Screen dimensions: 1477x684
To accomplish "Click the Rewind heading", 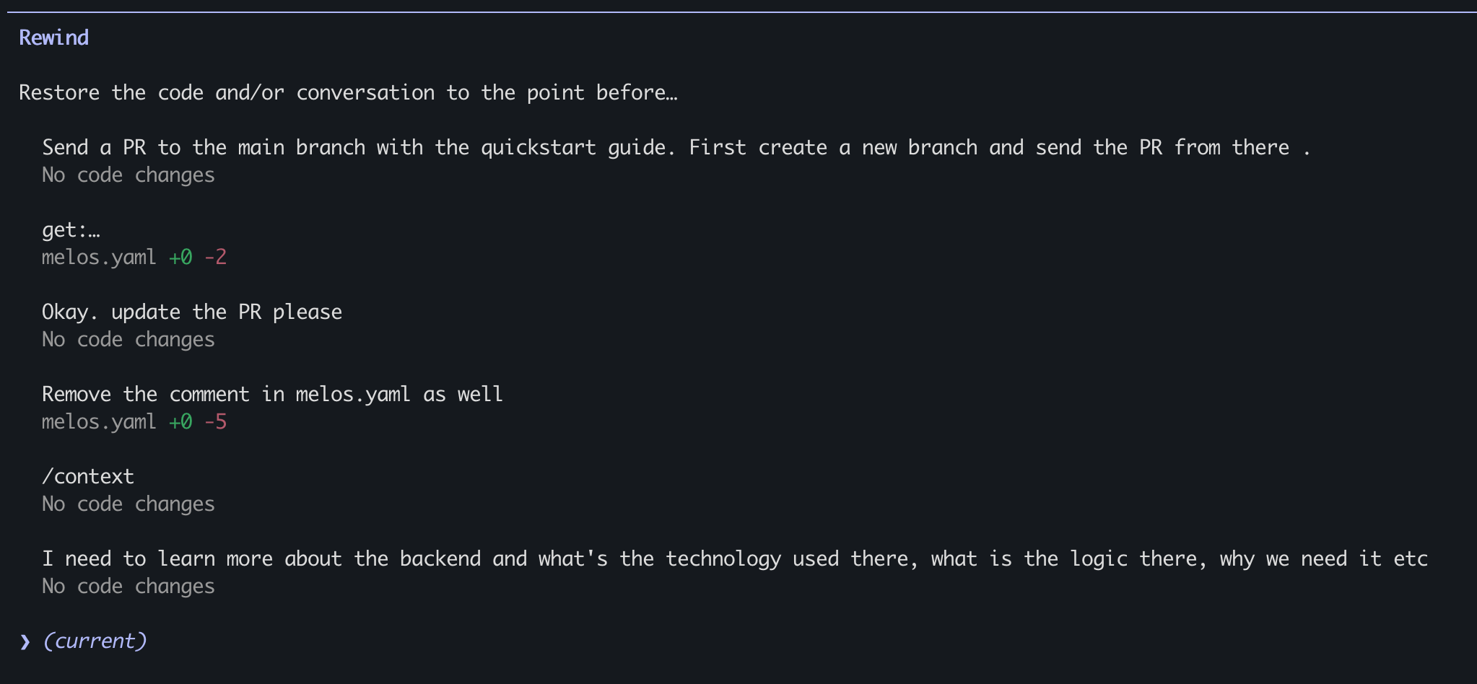I will (54, 38).
